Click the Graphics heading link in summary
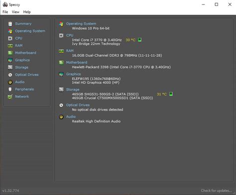236x195 pixels. tap(73, 74)
